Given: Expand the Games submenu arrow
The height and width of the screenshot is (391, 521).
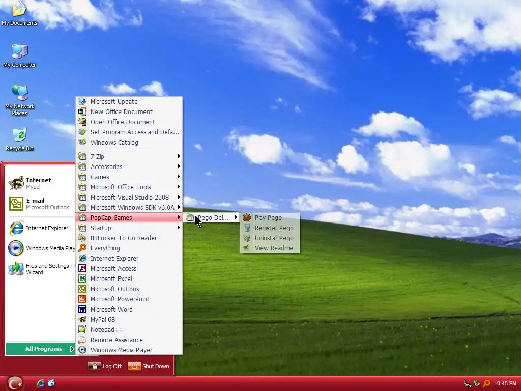Looking at the screenshot, I should (x=179, y=177).
